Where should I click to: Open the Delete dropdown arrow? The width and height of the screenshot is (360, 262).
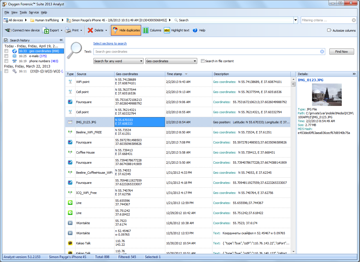tap(106, 30)
